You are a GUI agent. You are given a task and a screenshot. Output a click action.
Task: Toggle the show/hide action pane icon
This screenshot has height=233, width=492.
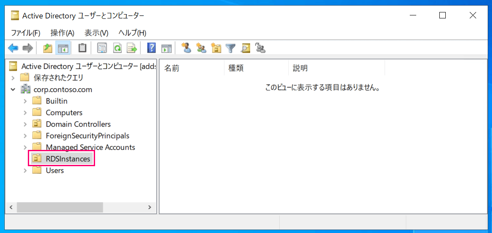point(166,48)
